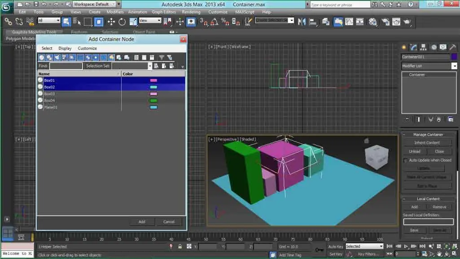Toggle the 3D Snaps button
This screenshot has width=460, height=259.
coord(204,22)
